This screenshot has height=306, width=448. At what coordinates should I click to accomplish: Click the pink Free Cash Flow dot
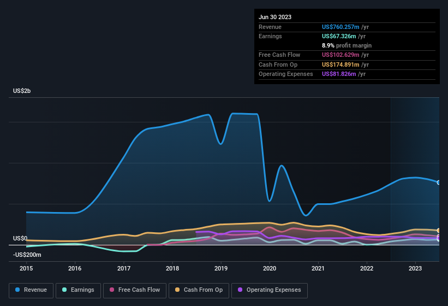pos(112,290)
